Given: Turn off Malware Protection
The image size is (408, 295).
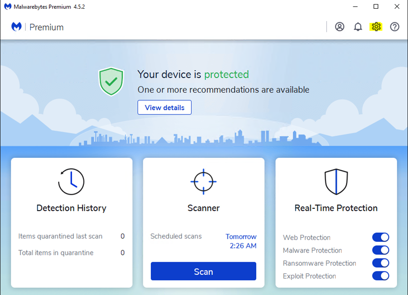Looking at the screenshot, I should pyautogui.click(x=380, y=250).
